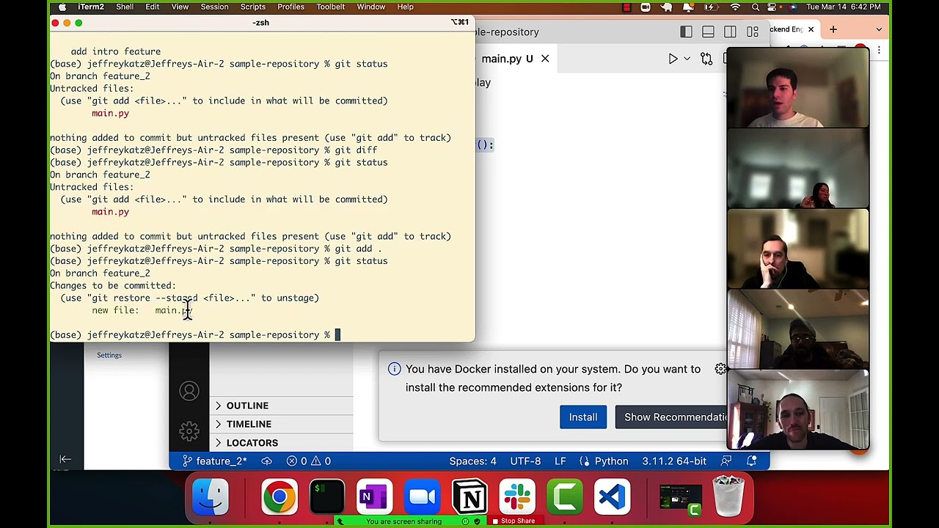Viewport: 939px width, 528px height.
Task: Open Notion from the Dock
Action: point(470,497)
